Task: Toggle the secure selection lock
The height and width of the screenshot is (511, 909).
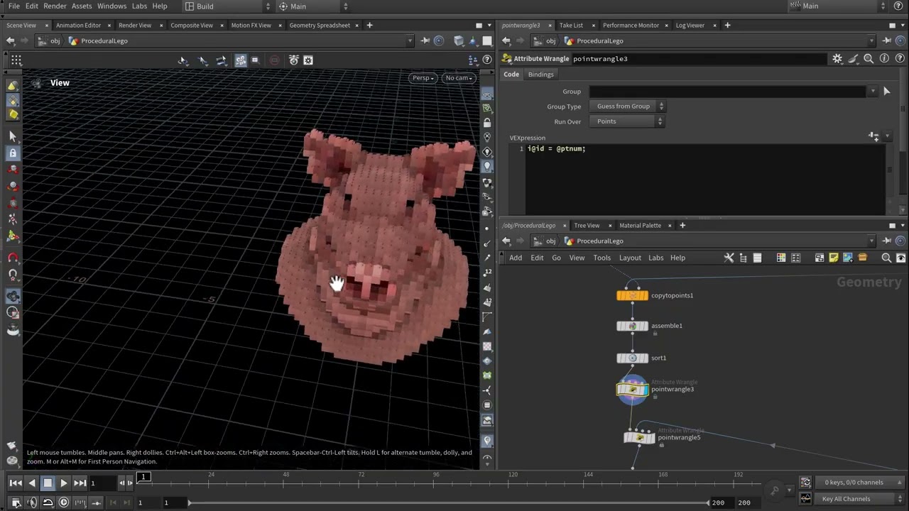Action: 12,153
